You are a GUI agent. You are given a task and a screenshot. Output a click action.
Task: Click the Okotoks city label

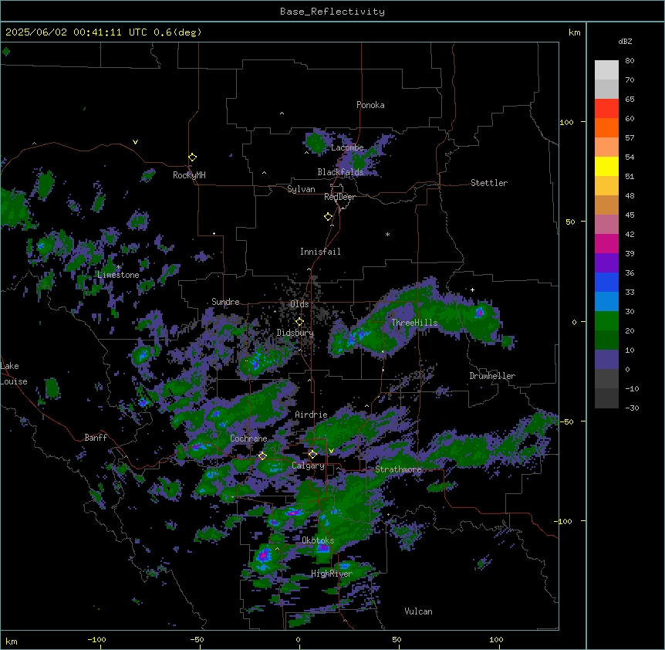pos(318,540)
